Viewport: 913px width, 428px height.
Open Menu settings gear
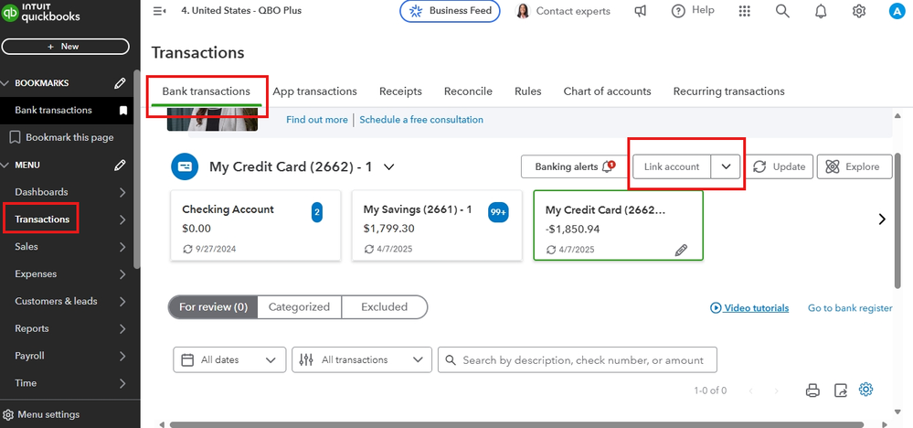(9, 415)
